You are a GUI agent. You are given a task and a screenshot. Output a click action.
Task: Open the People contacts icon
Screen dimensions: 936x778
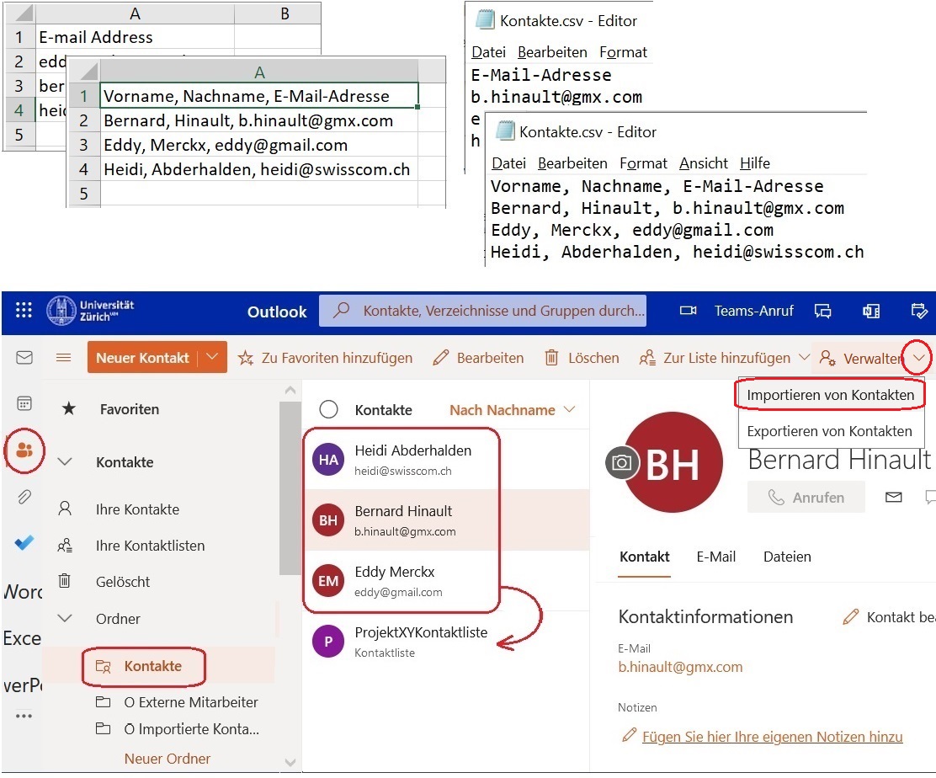(24, 450)
